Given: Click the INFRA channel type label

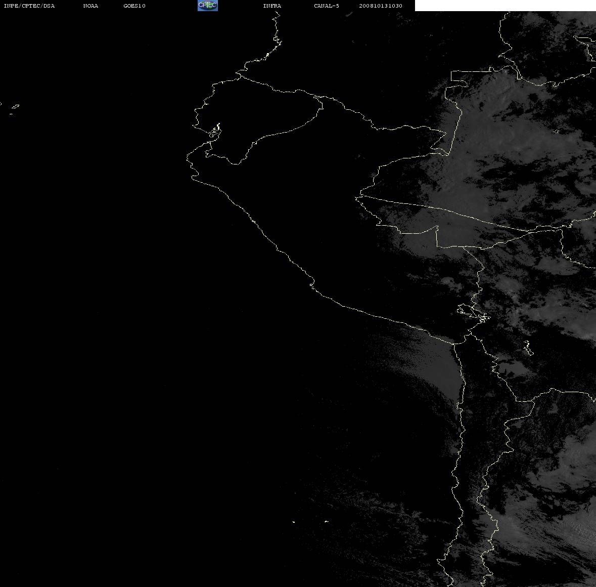Looking at the screenshot, I should pos(272,6).
